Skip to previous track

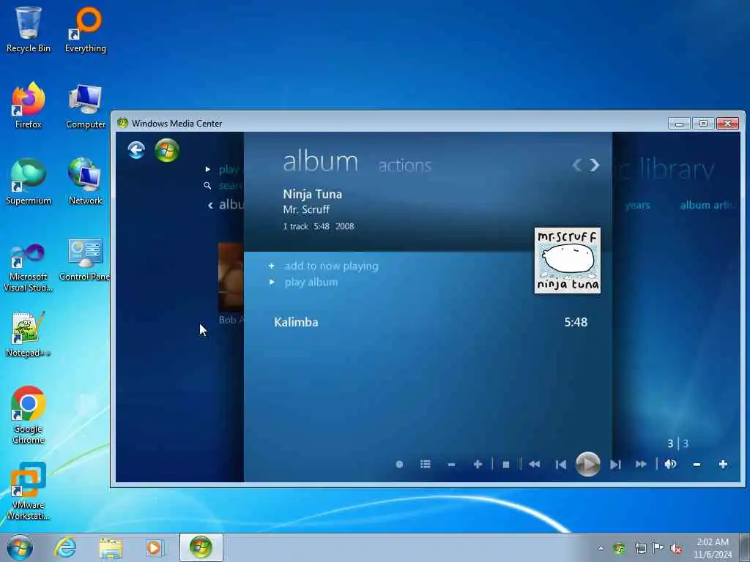[560, 464]
